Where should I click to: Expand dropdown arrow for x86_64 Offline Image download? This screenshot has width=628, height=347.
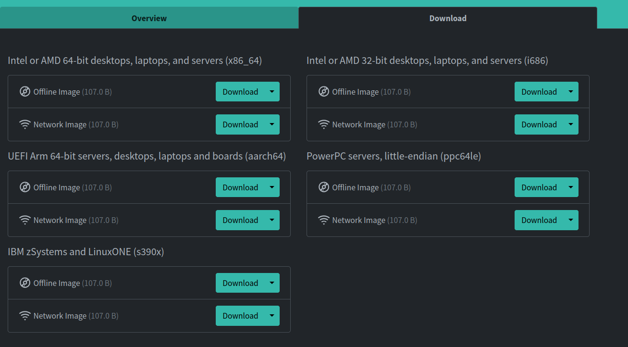click(272, 92)
